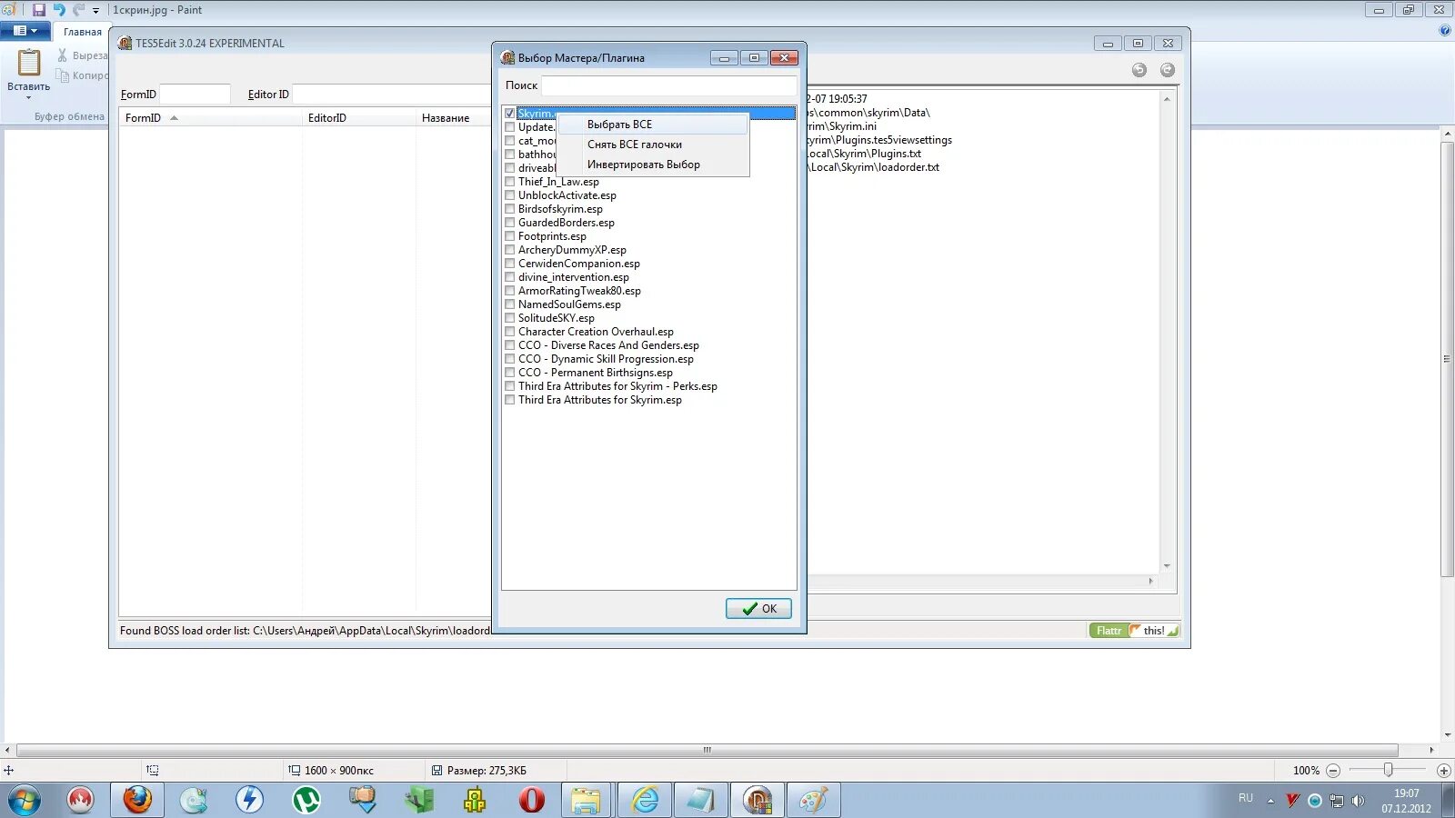Click the EditorID column header
This screenshot has height=818, width=1455.
(358, 118)
